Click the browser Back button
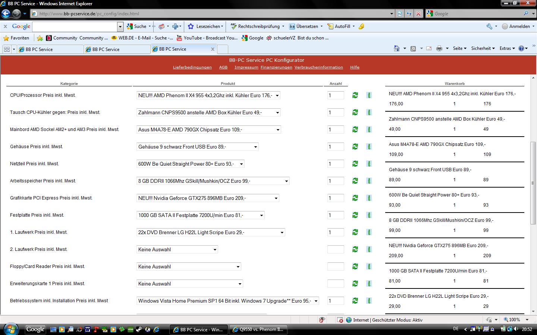The width and height of the screenshot is (537, 335). tap(6, 14)
